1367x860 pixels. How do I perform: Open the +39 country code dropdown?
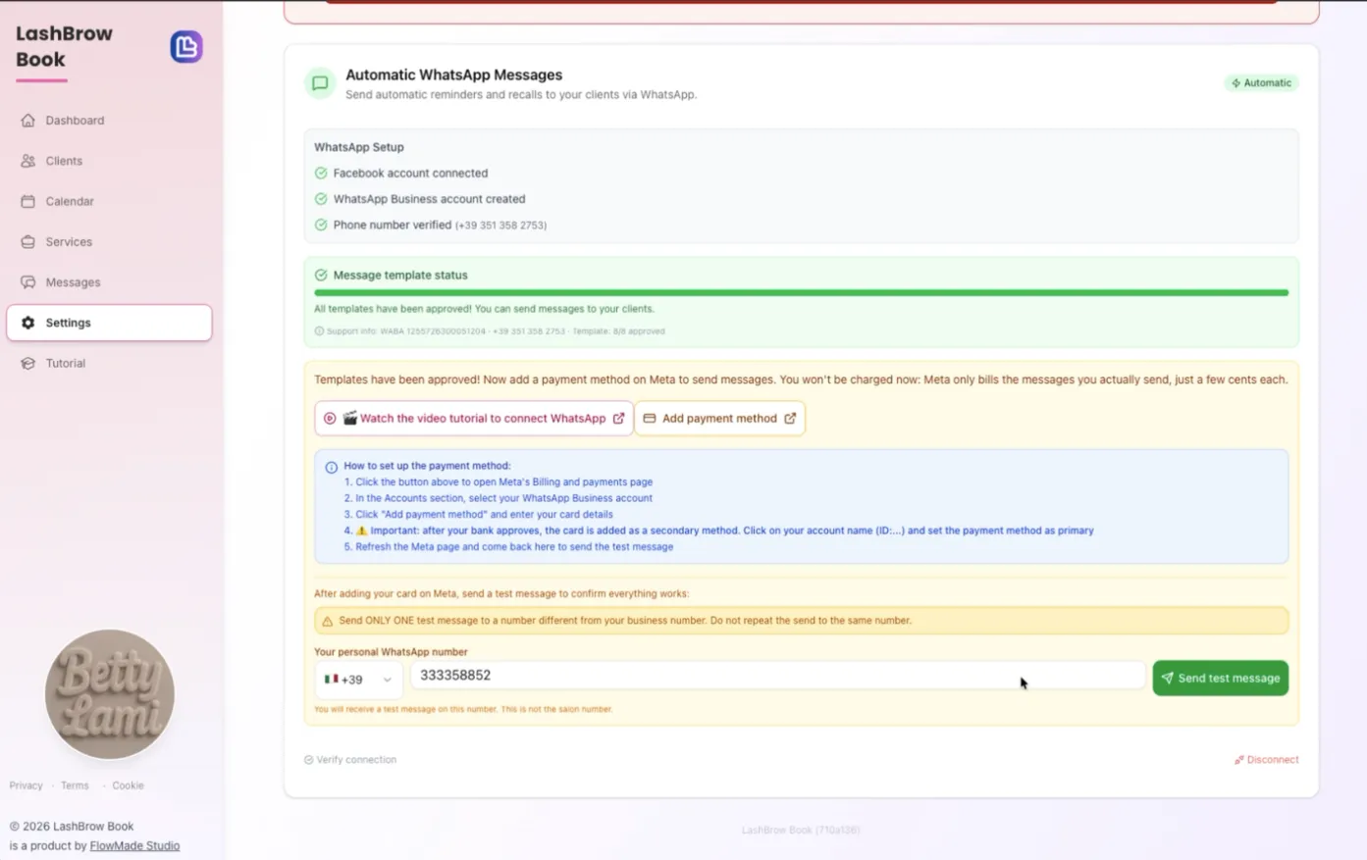(358, 679)
